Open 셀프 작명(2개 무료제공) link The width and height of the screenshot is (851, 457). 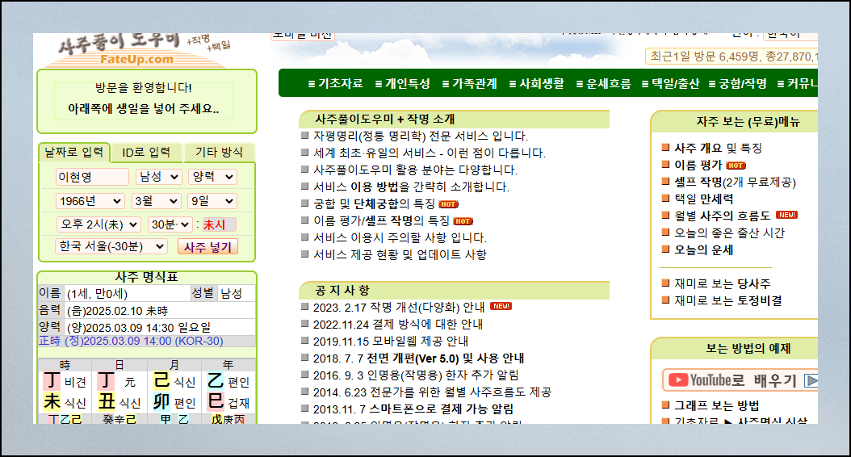pos(735,182)
